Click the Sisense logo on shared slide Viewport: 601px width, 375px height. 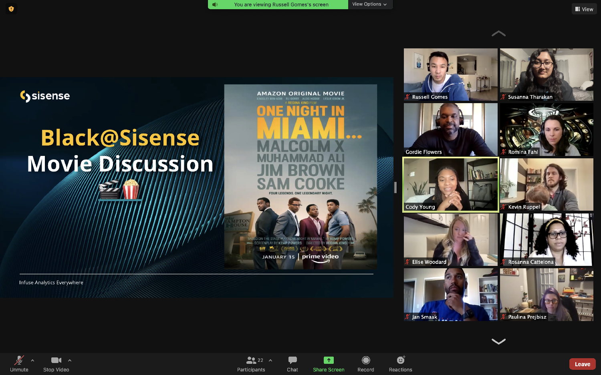click(x=45, y=96)
